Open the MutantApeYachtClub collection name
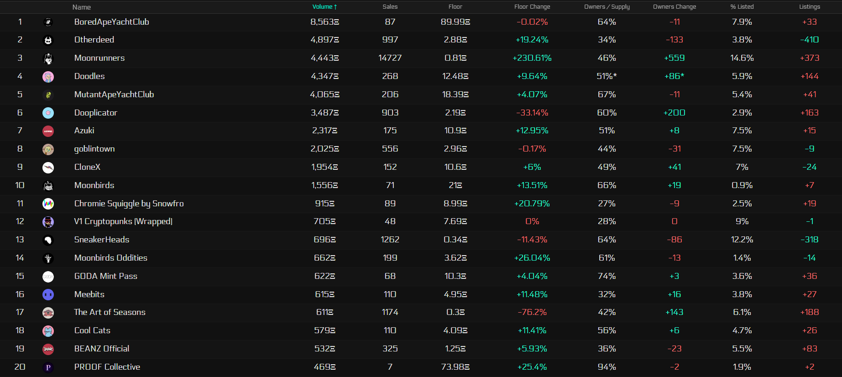Viewport: 842px width, 377px height. (114, 94)
